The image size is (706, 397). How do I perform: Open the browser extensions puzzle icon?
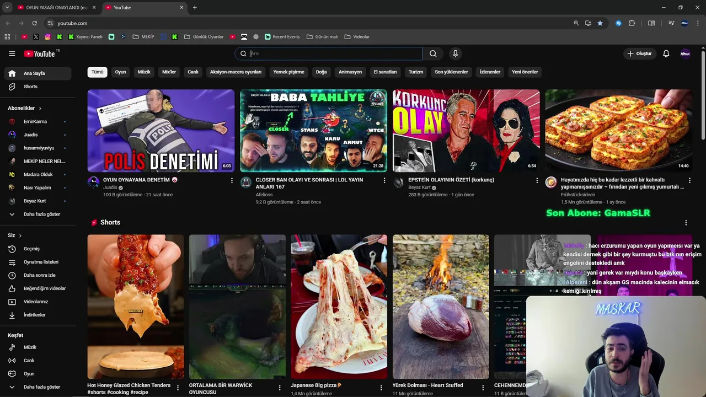click(632, 23)
